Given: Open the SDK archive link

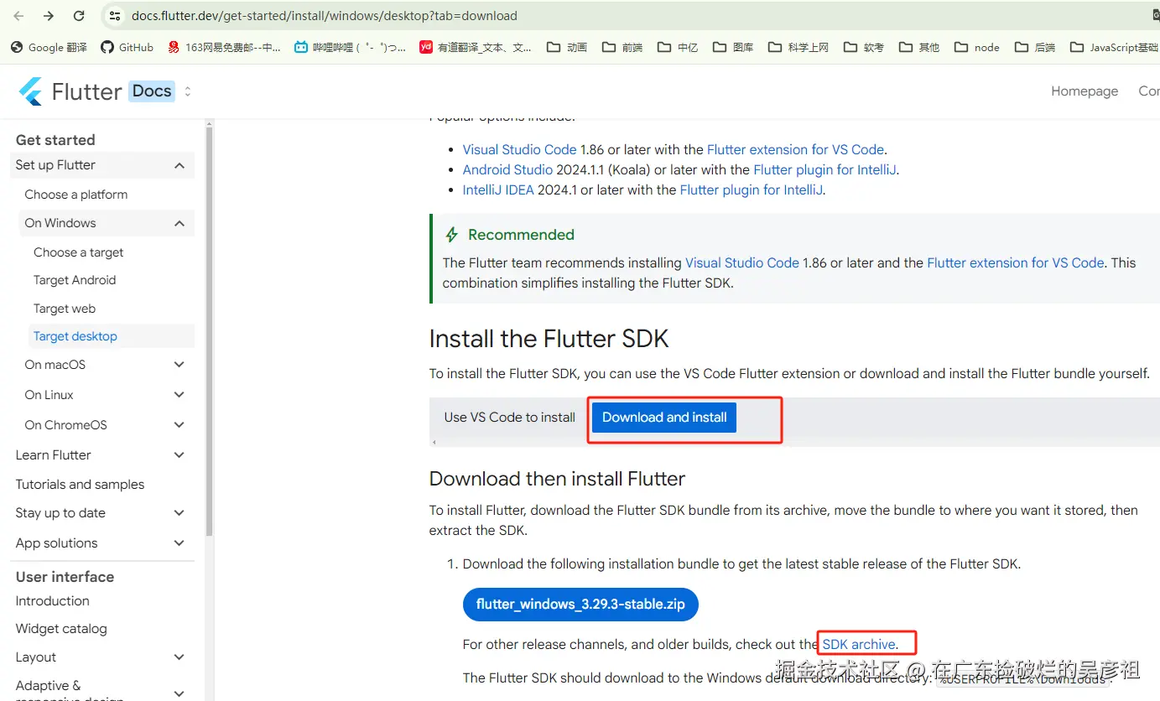Looking at the screenshot, I should 859,645.
